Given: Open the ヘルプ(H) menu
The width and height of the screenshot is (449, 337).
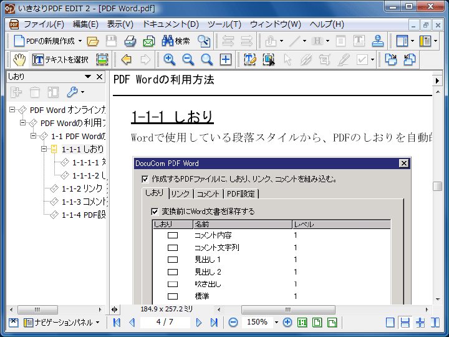Looking at the screenshot, I should (327, 24).
